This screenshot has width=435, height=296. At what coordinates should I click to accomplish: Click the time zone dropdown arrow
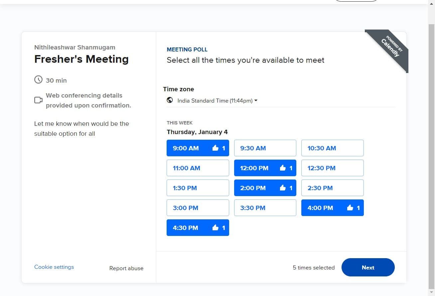(x=256, y=101)
